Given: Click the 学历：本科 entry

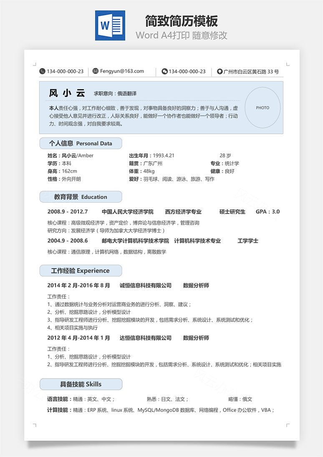Looking at the screenshot, I should click(59, 163).
